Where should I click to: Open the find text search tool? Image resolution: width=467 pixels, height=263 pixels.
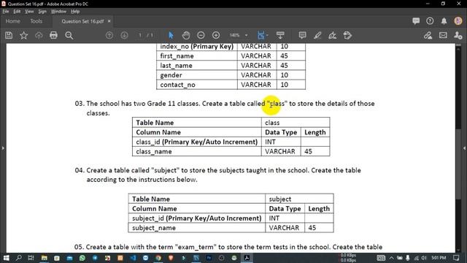point(69,35)
